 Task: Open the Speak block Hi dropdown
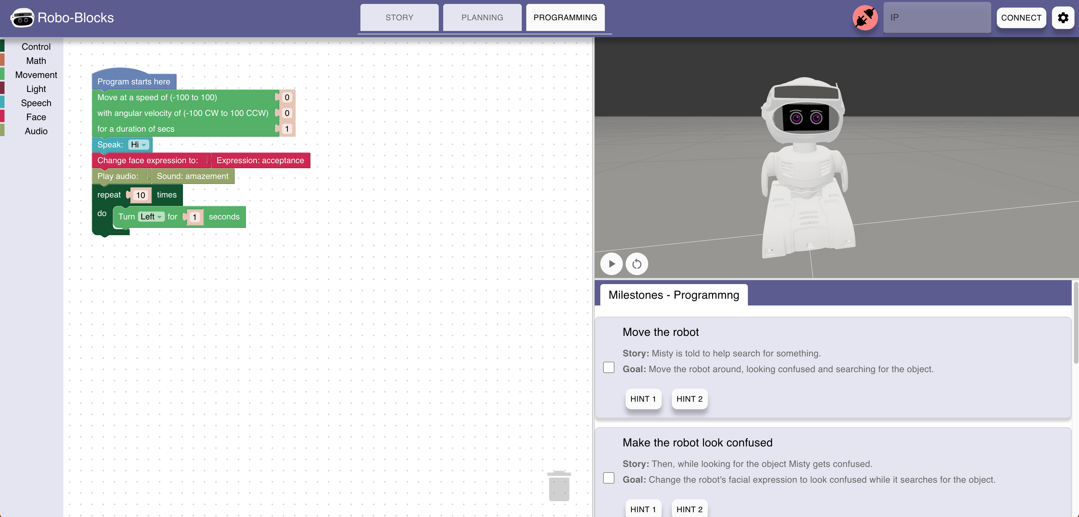point(138,145)
